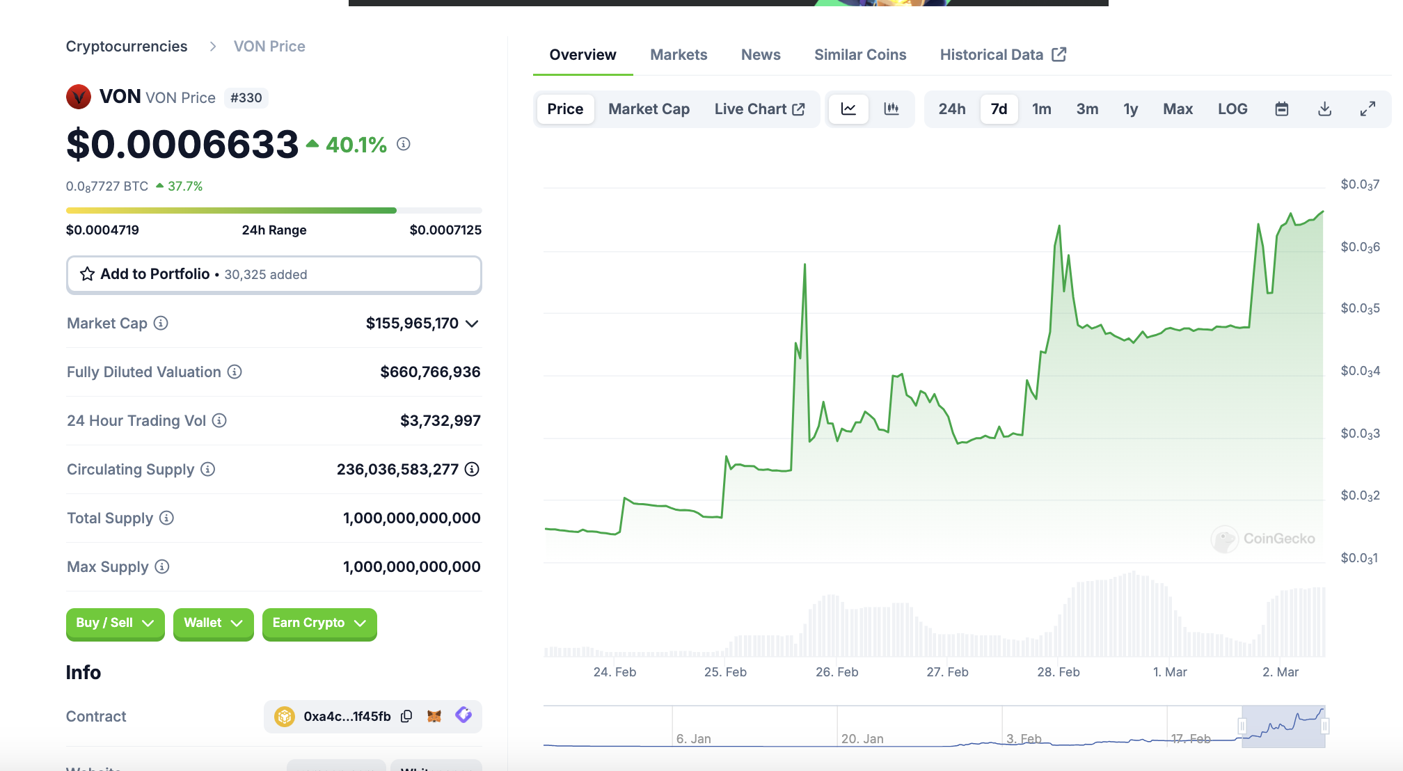The image size is (1403, 771).
Task: Open the calendar date range picker
Action: coord(1281,109)
